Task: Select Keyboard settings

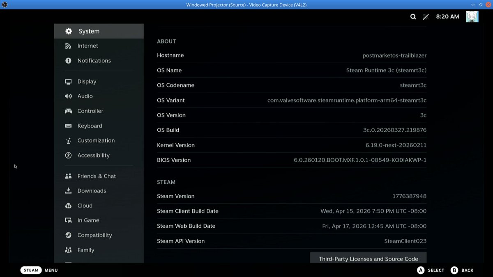Action: [x=99, y=126]
